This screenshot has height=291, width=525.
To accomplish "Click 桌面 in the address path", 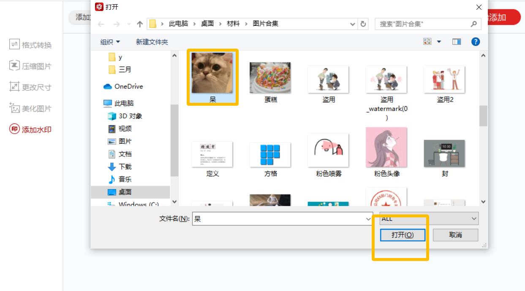I will 207,24.
